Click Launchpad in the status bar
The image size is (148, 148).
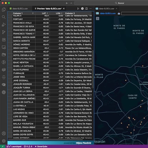click(x=14, y=147)
